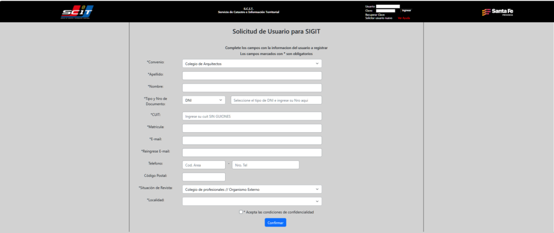Click the SCIT logo in header
Image resolution: width=554 pixels, height=233 pixels.
click(x=77, y=11)
